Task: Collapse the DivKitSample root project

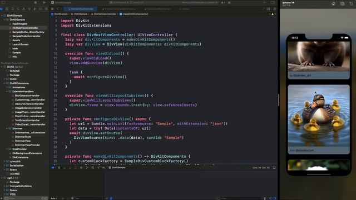Action: point(2,16)
